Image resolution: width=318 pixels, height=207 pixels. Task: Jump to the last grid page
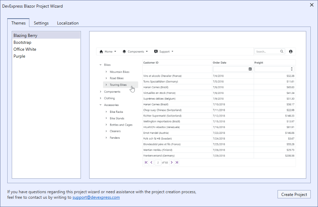click(x=177, y=162)
